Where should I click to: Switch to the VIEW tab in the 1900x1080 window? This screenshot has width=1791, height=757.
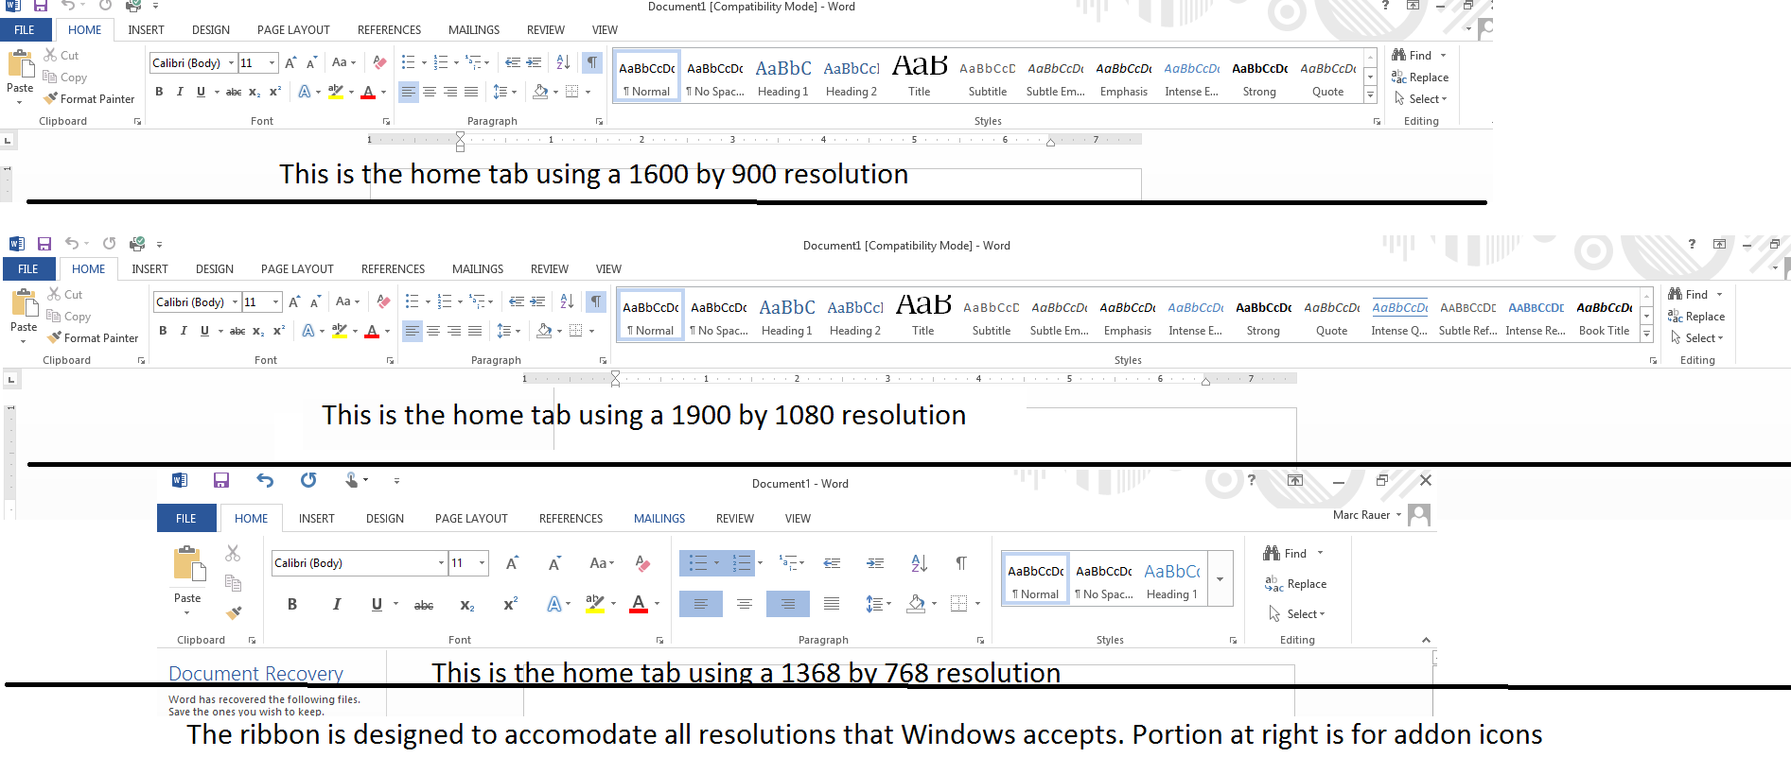coord(608,269)
